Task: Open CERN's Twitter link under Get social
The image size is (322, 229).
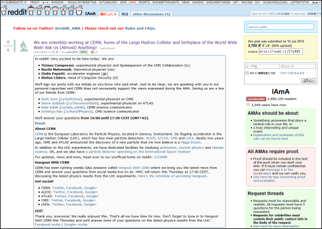Action: point(58,188)
